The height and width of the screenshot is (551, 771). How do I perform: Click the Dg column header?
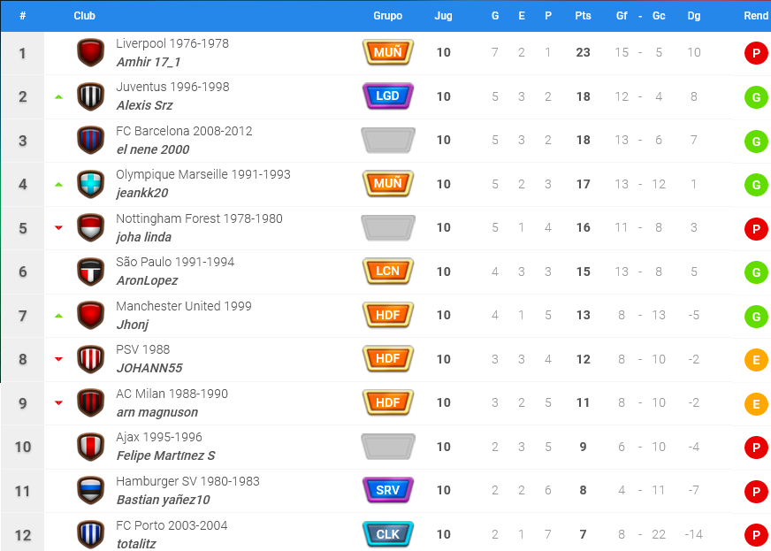click(x=694, y=16)
